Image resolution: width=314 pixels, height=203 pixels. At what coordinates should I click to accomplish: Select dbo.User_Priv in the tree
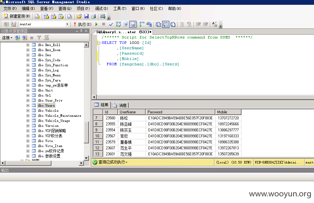click(x=50, y=100)
